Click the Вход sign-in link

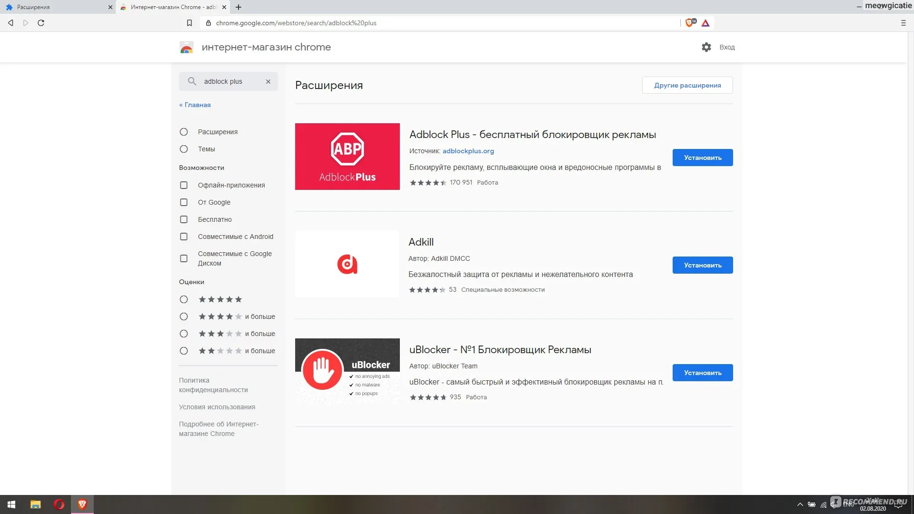pos(727,47)
